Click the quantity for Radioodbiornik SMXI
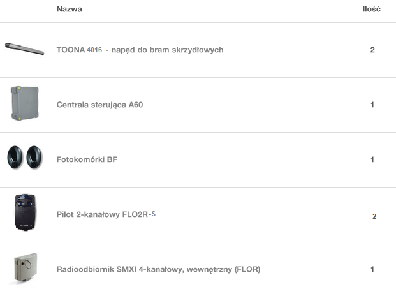 (x=372, y=269)
